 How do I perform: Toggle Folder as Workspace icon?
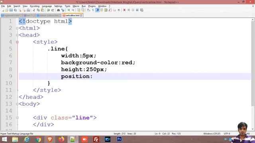[x=114, y=10]
